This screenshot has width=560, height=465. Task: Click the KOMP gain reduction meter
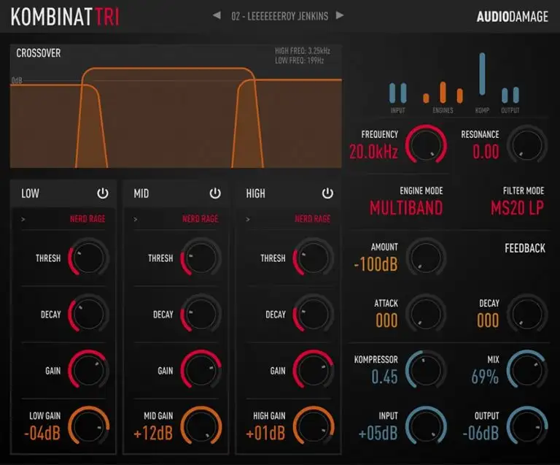[x=482, y=74]
